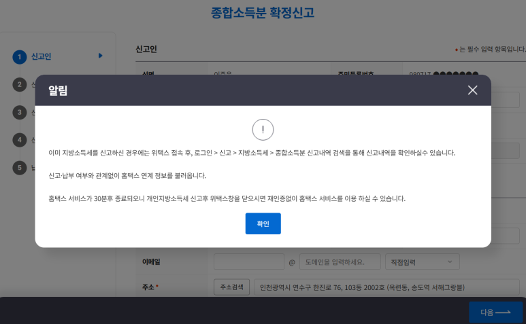Click the email ID input field
Screen dimensions: 526x324
[x=249, y=262]
